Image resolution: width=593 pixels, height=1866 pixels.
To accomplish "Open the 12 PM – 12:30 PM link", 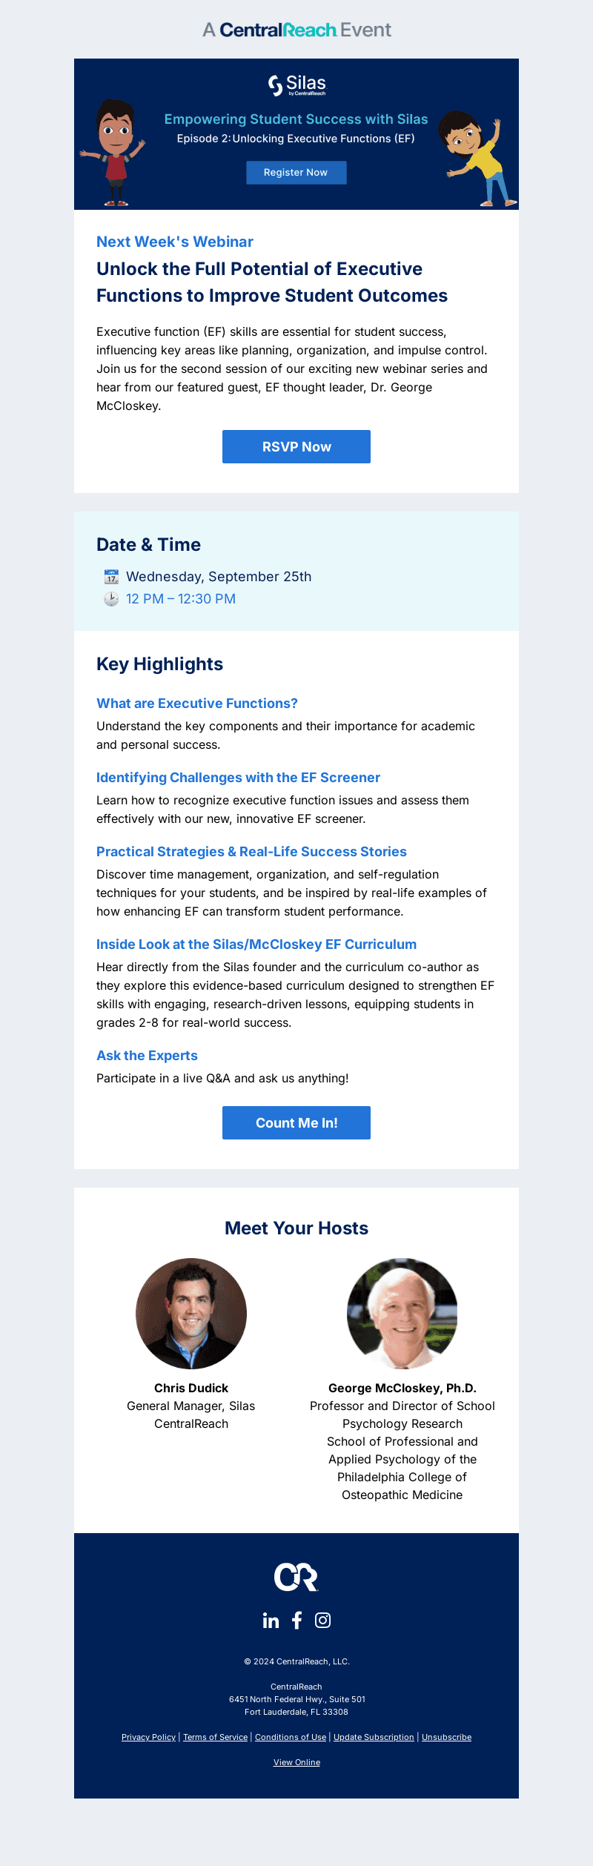I will [x=181, y=599].
